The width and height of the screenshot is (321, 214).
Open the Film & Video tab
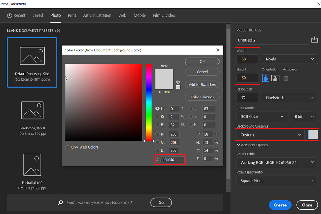164,15
